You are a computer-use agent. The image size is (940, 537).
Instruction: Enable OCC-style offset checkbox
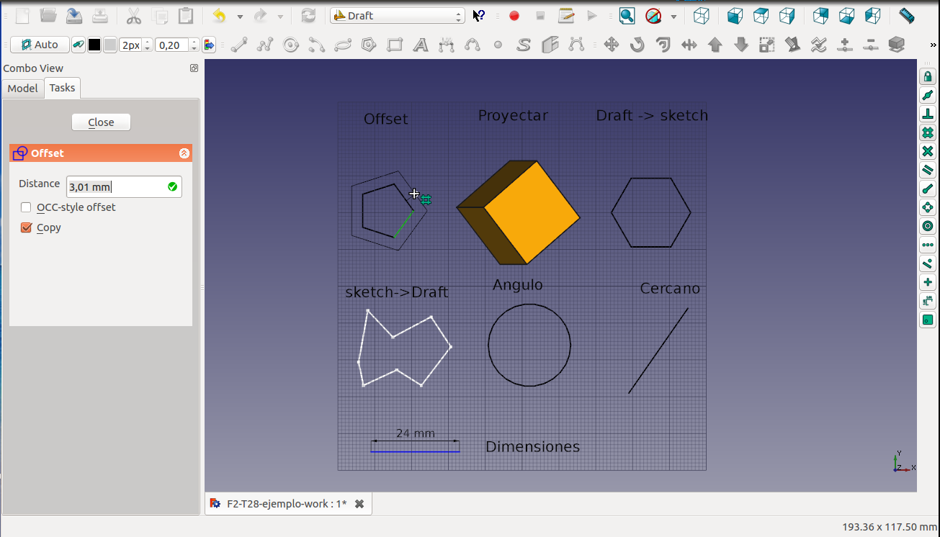[x=26, y=207]
